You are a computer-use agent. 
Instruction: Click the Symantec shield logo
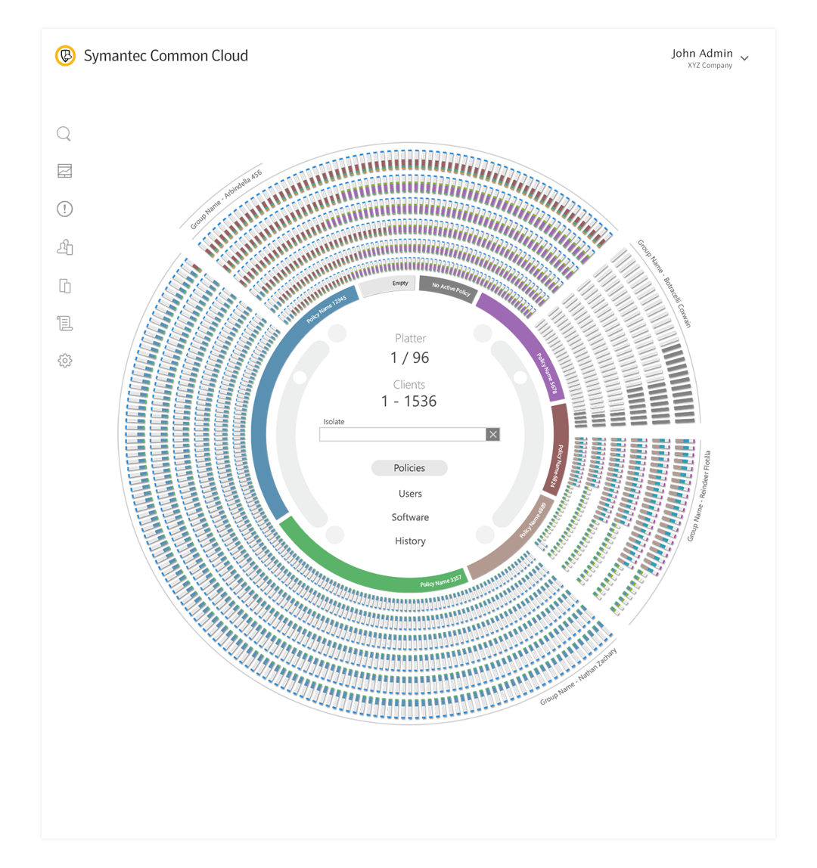66,56
